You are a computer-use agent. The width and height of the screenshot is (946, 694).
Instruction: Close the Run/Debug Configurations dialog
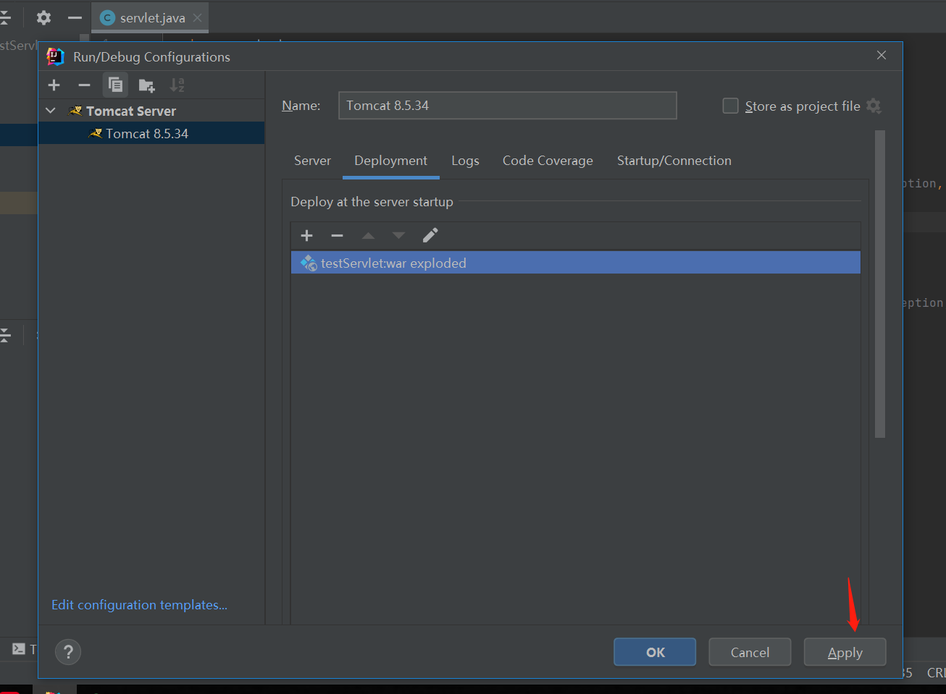882,55
